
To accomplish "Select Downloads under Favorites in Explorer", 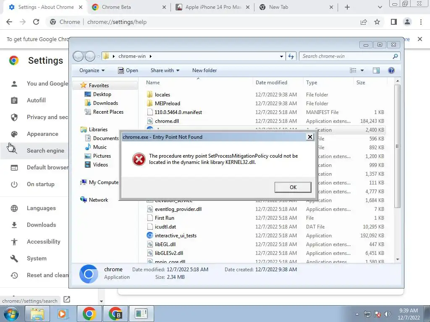I will [102, 103].
